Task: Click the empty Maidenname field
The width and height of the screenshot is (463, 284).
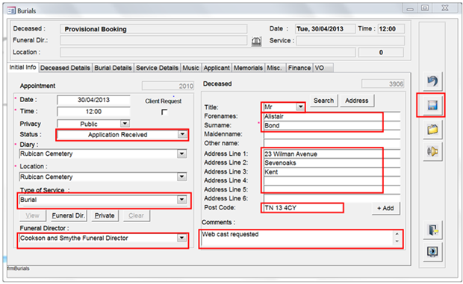Action: click(x=332, y=134)
